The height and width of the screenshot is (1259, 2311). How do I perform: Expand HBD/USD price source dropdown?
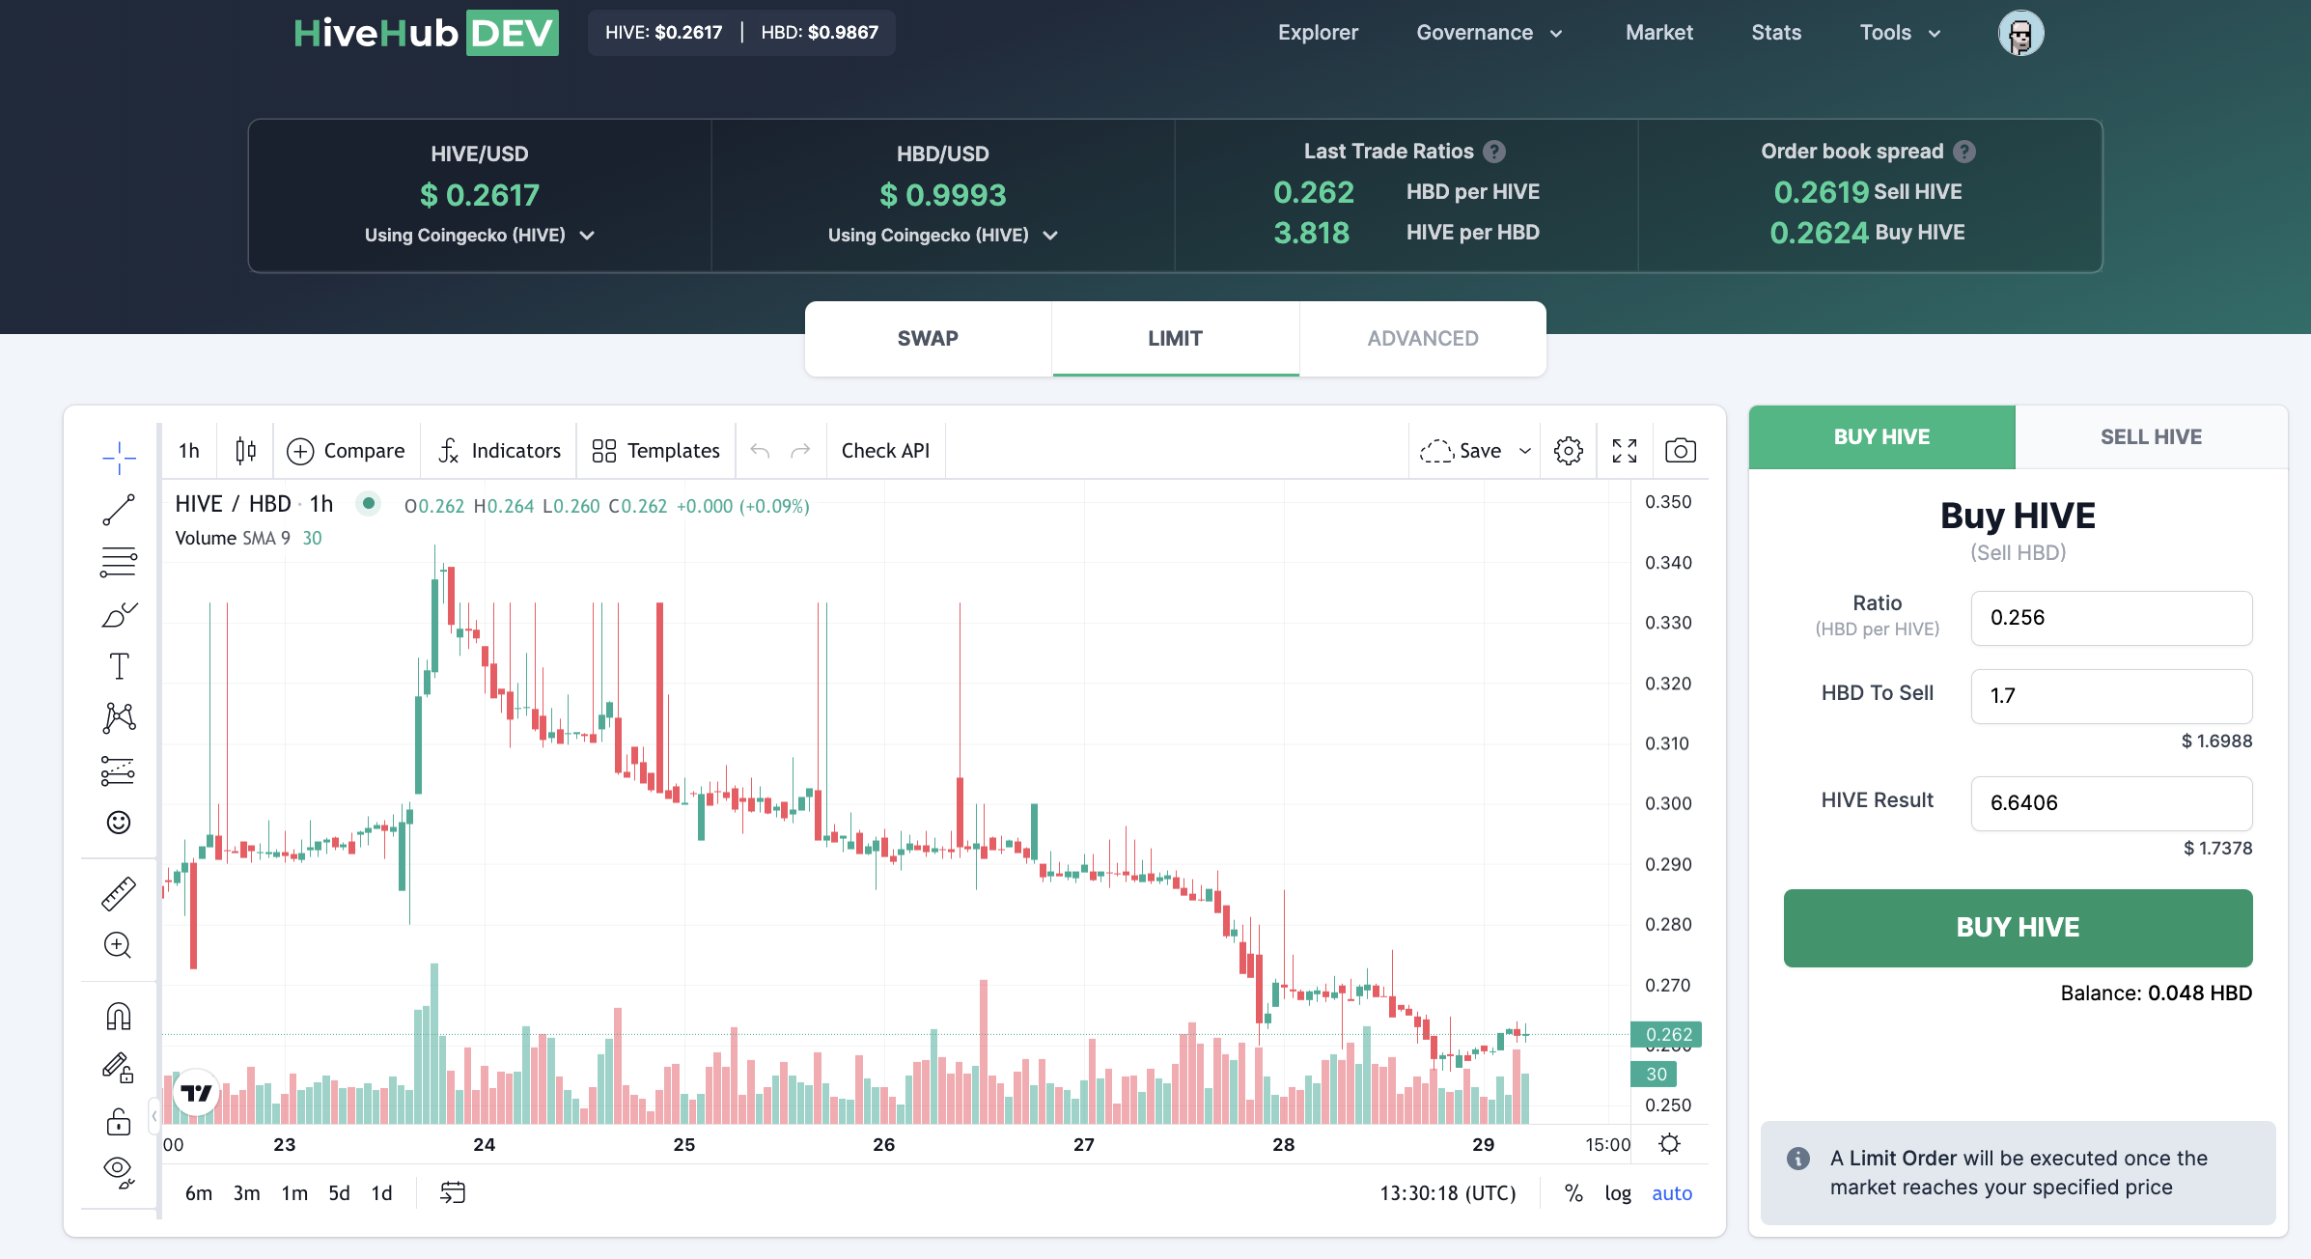click(x=943, y=236)
